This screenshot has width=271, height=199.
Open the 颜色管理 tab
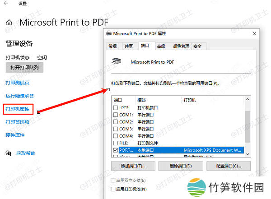click(x=181, y=46)
